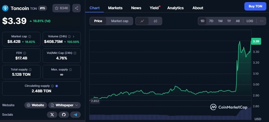Viewport: 269px width, 122px height.
Task: Show Vol/Mkt Cap (24h) info icon
Action: pos(75,53)
